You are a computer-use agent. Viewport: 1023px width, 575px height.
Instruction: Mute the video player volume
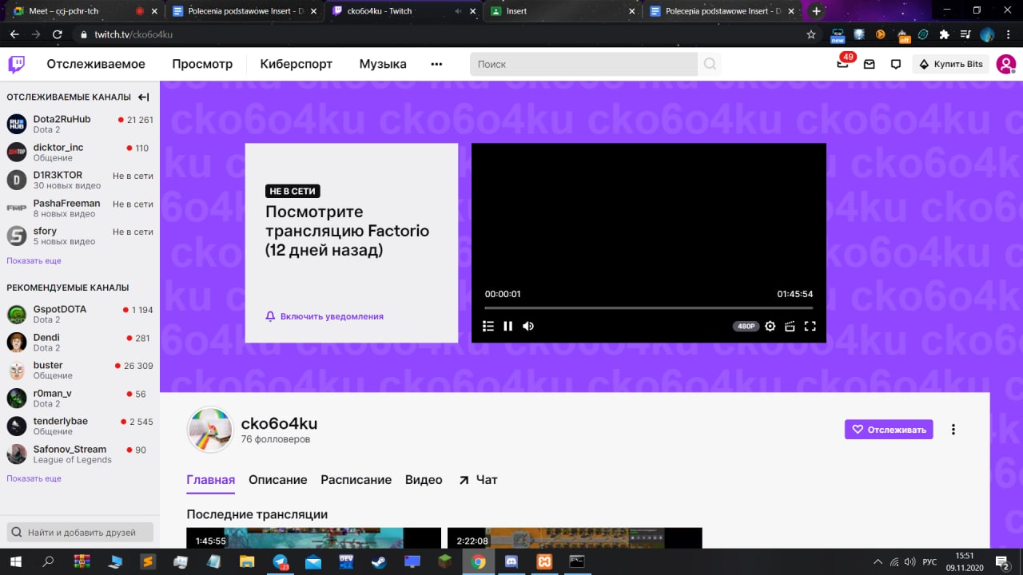tap(527, 326)
